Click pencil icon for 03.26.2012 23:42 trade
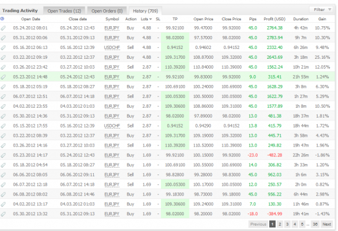This screenshot has width=338, height=231. tap(3, 67)
